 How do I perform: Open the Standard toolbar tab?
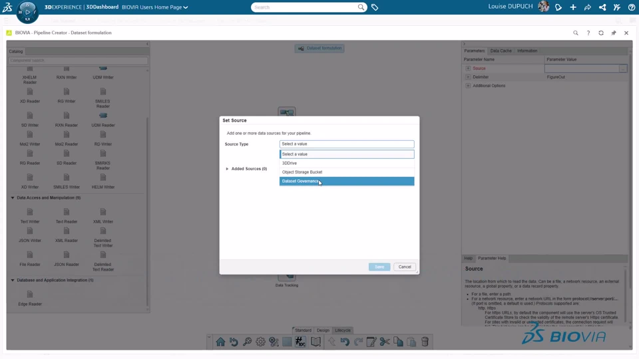point(304,330)
